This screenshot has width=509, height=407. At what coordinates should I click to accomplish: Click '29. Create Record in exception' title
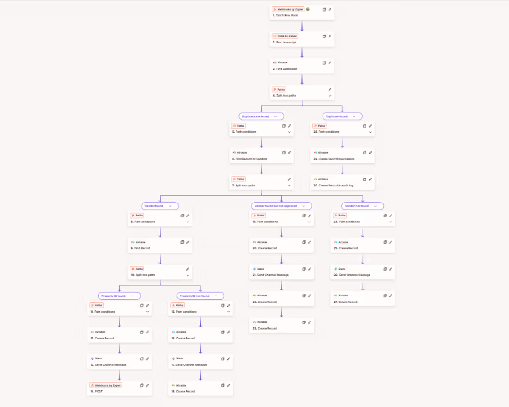click(334, 159)
